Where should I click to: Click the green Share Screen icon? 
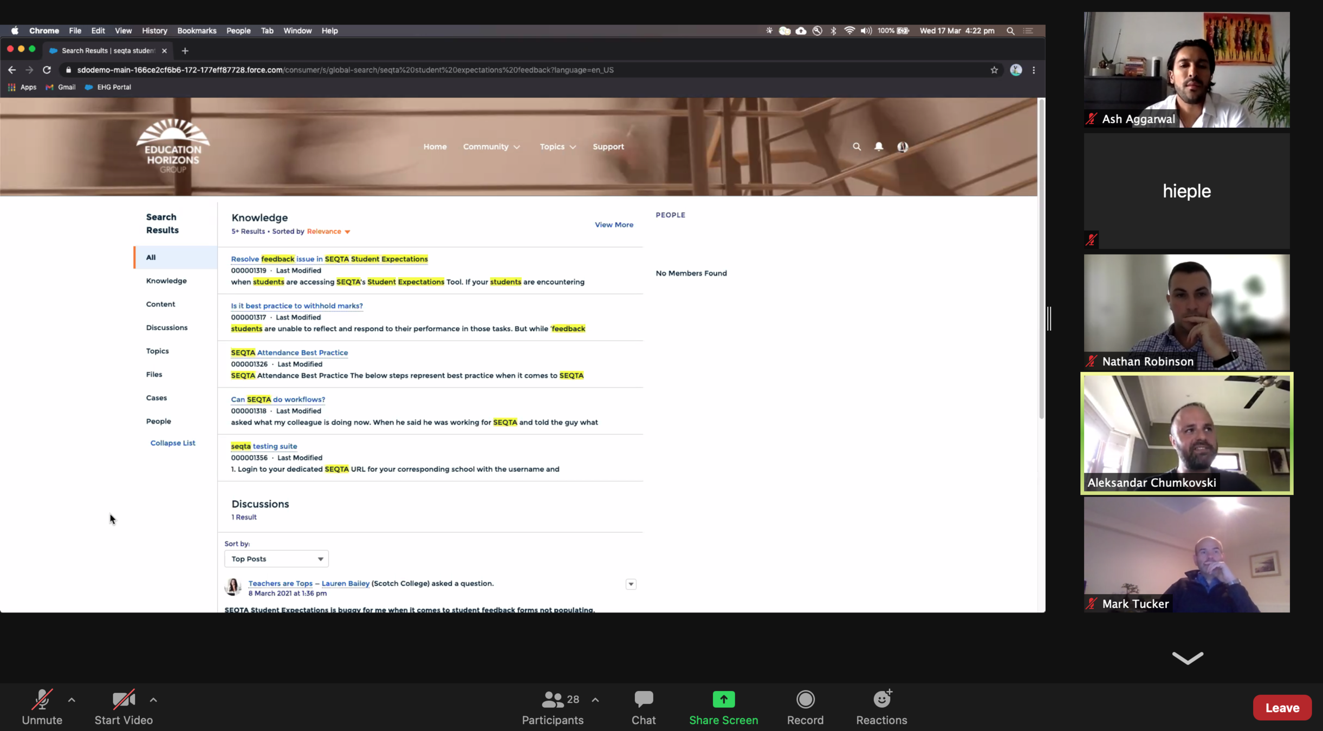click(x=723, y=699)
